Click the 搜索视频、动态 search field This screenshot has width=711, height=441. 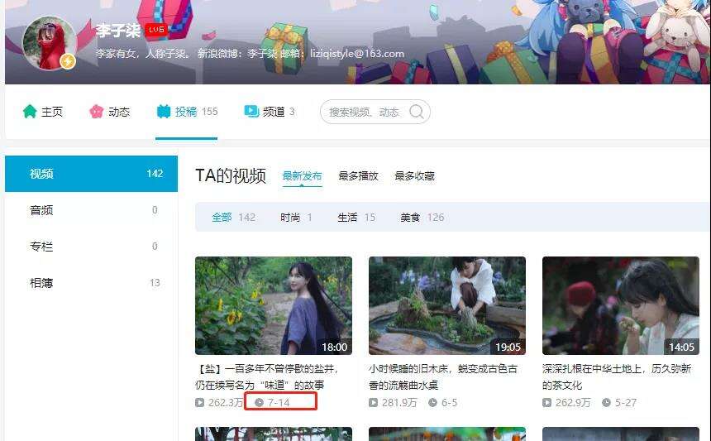(375, 112)
